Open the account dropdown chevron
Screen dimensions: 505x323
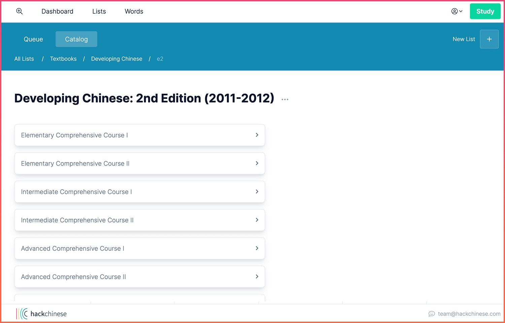pyautogui.click(x=461, y=11)
